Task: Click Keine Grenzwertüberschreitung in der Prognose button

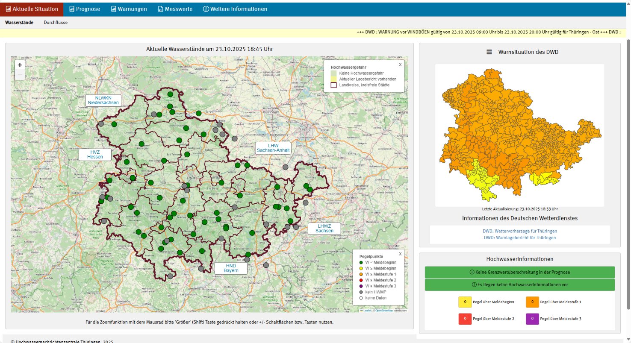Action: pyautogui.click(x=519, y=272)
